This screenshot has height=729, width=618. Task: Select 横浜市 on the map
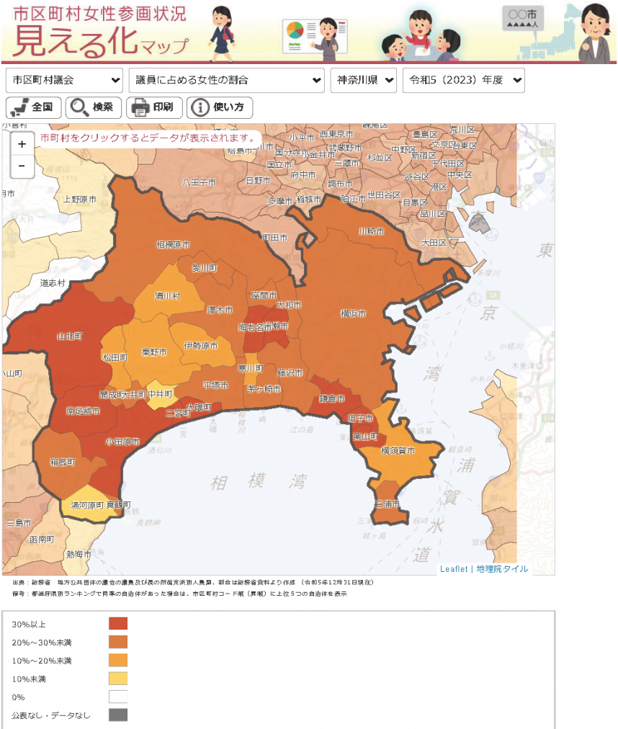tap(353, 314)
